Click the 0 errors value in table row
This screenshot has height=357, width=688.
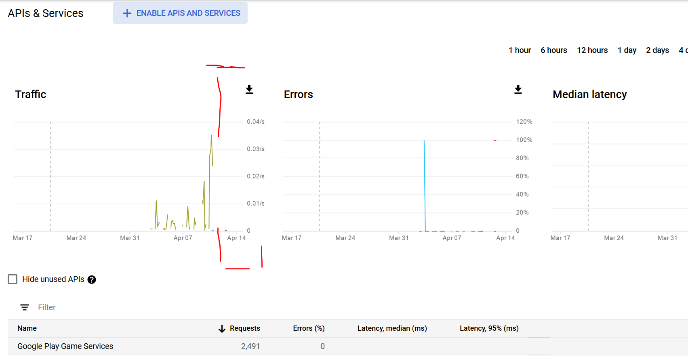(322, 346)
